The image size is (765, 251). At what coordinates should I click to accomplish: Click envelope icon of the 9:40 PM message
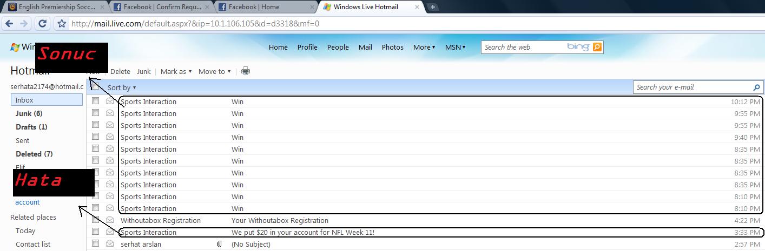110,137
